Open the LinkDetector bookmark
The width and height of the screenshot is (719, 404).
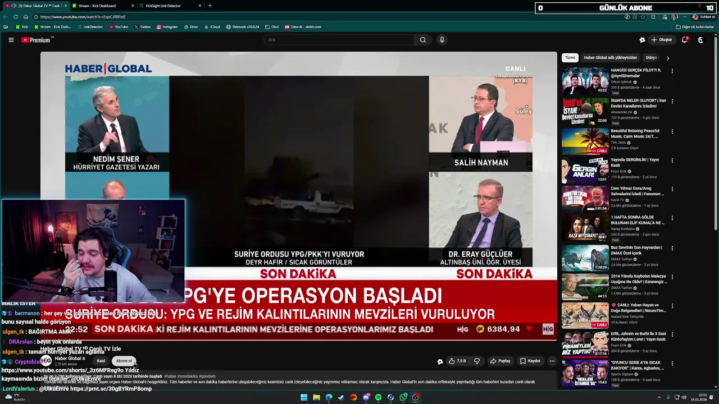(90, 27)
